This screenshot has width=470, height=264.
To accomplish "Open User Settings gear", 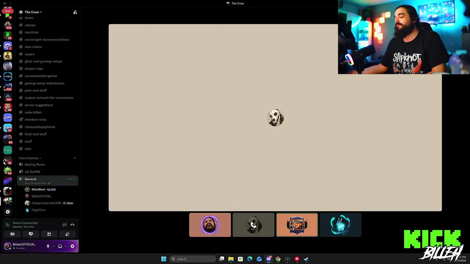I will (72, 246).
